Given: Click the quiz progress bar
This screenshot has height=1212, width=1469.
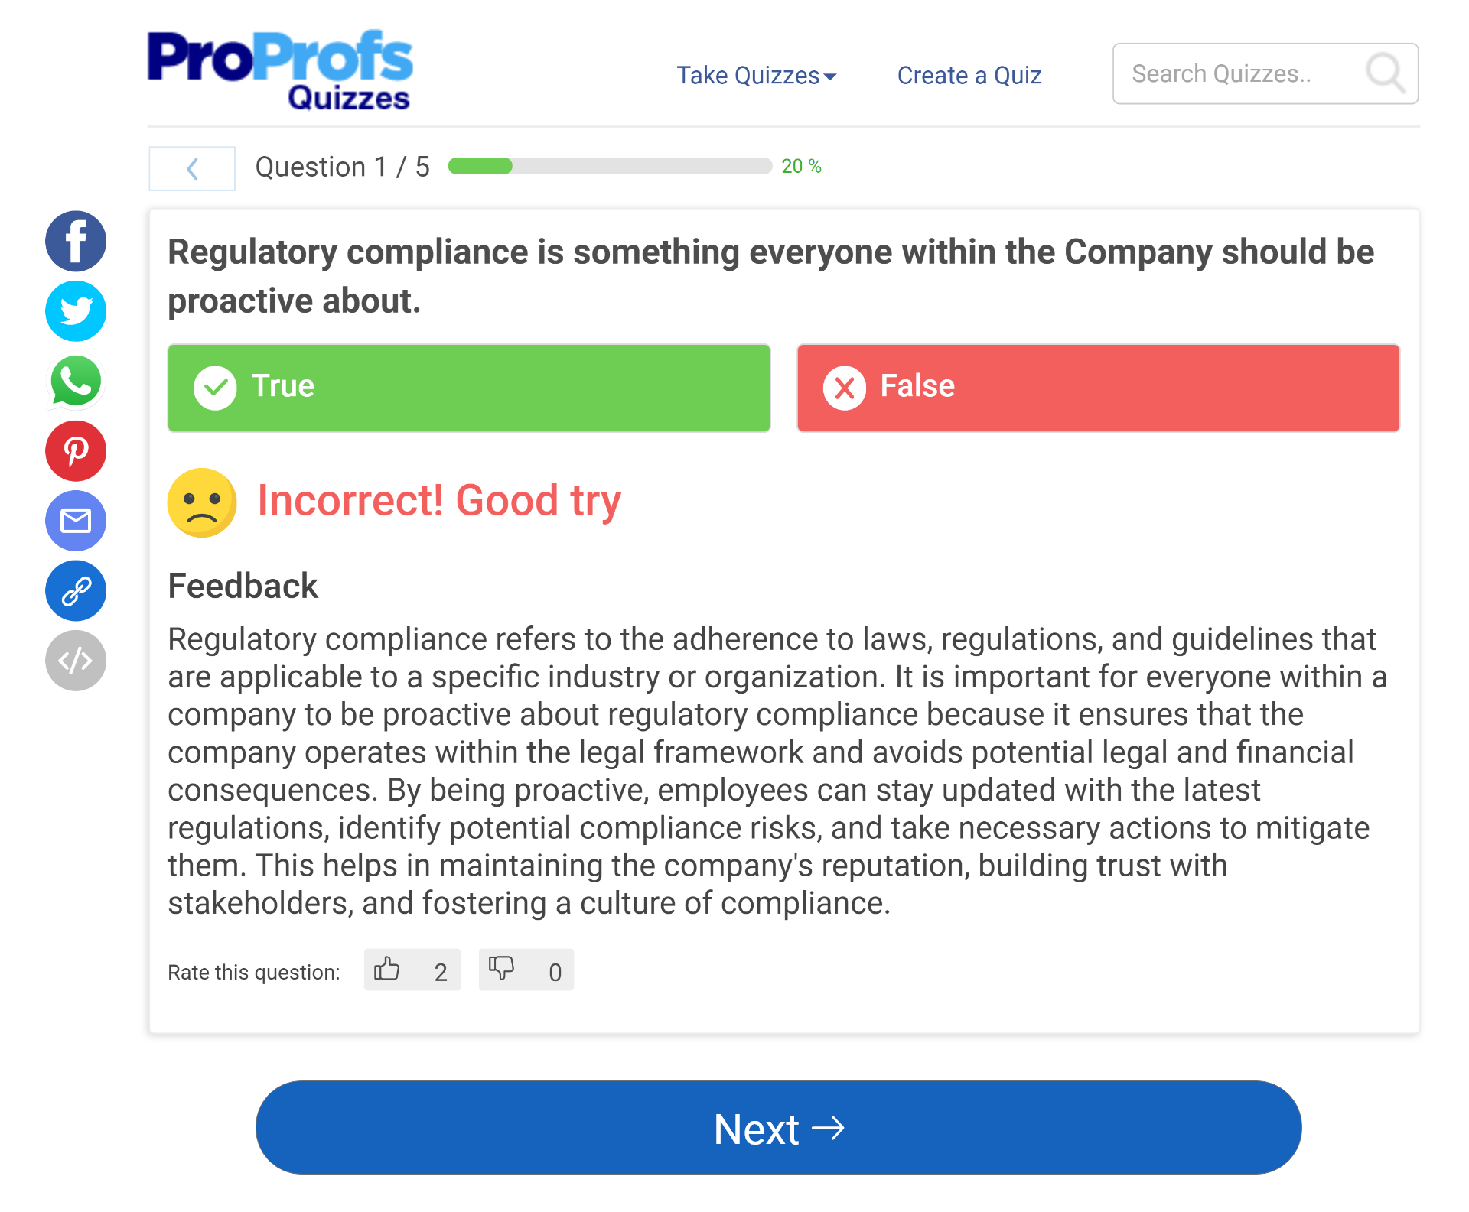Looking at the screenshot, I should [610, 166].
